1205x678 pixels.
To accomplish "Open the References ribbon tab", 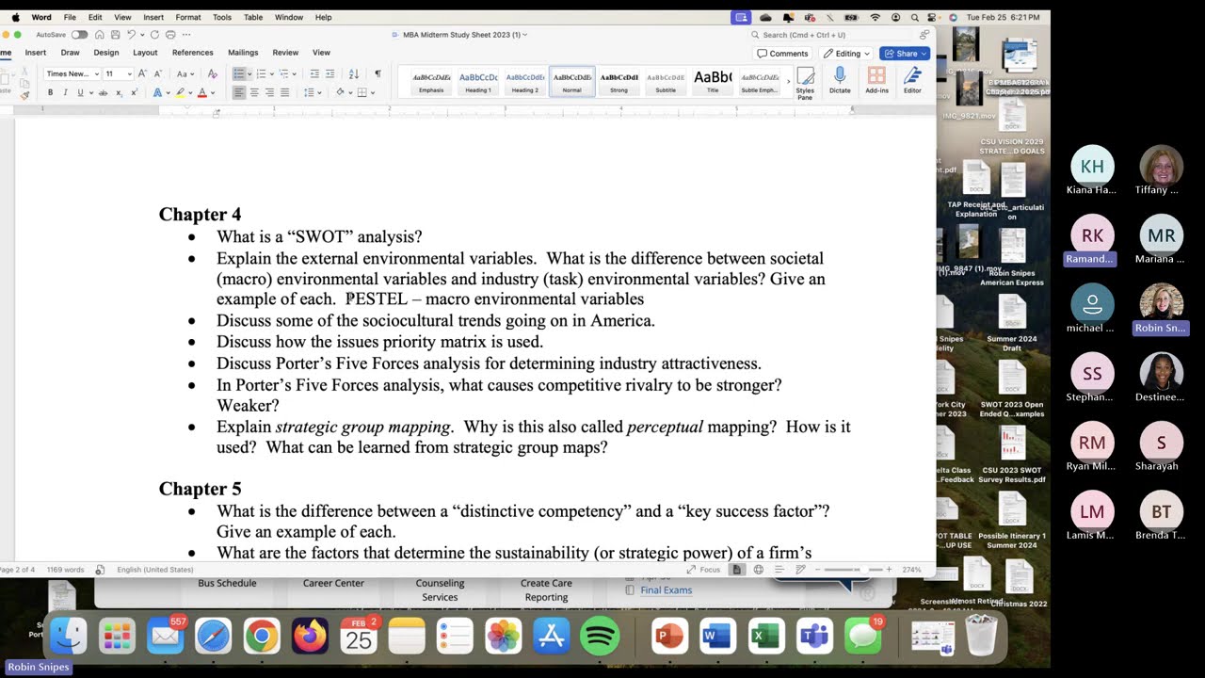I will 193,53.
